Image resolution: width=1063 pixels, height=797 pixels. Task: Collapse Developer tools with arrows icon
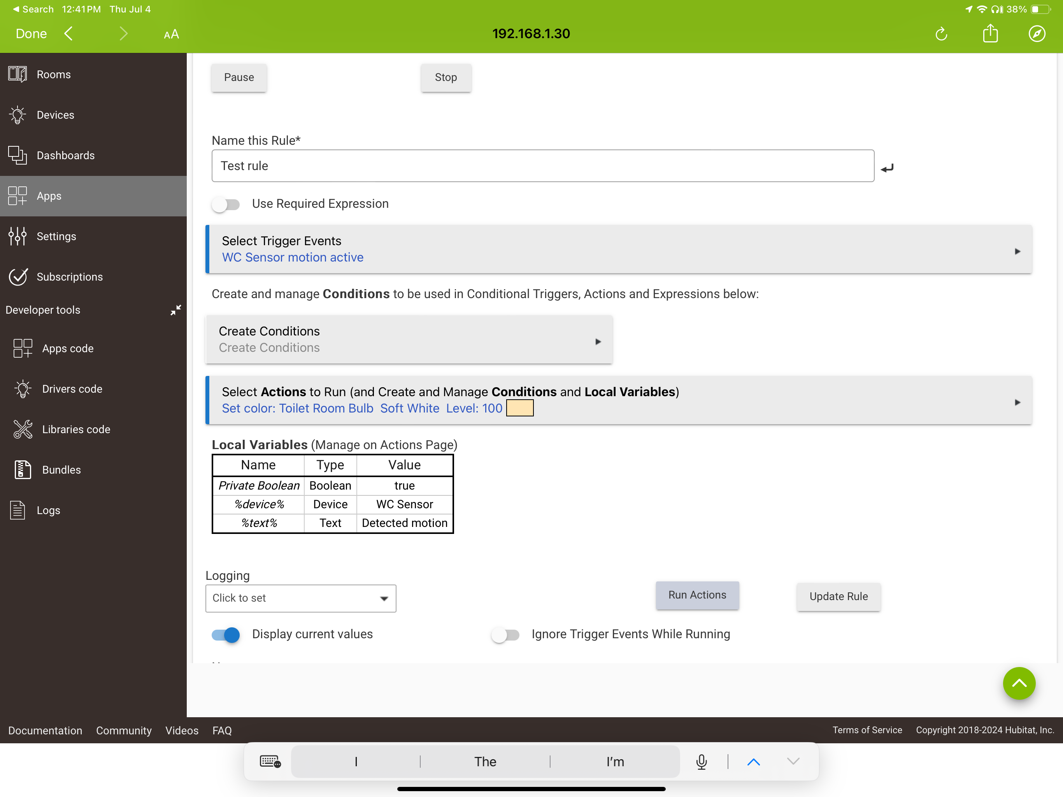coord(176,310)
